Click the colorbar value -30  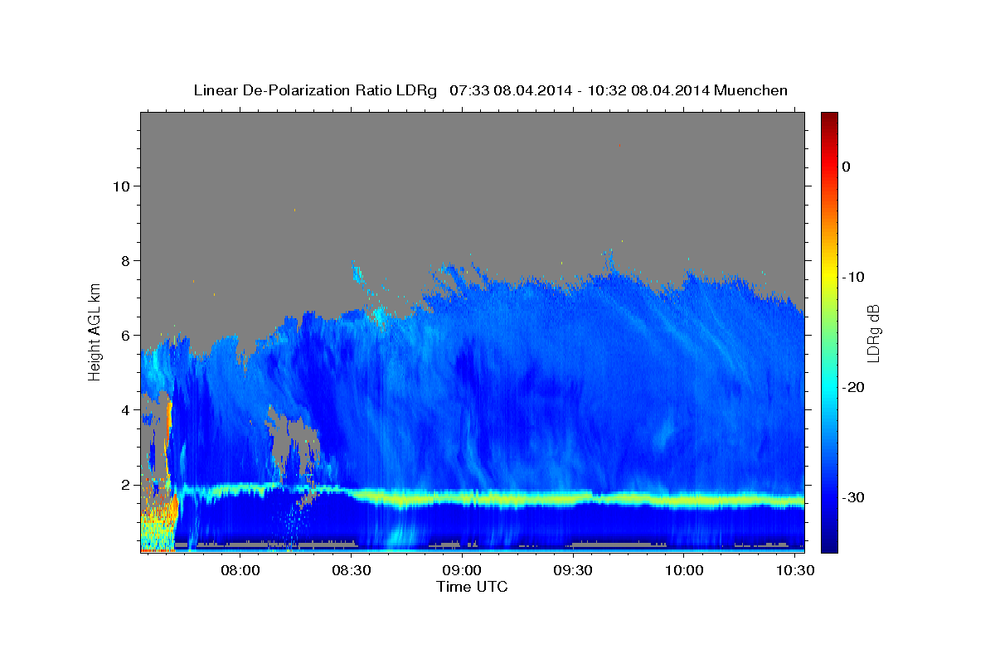pos(852,497)
